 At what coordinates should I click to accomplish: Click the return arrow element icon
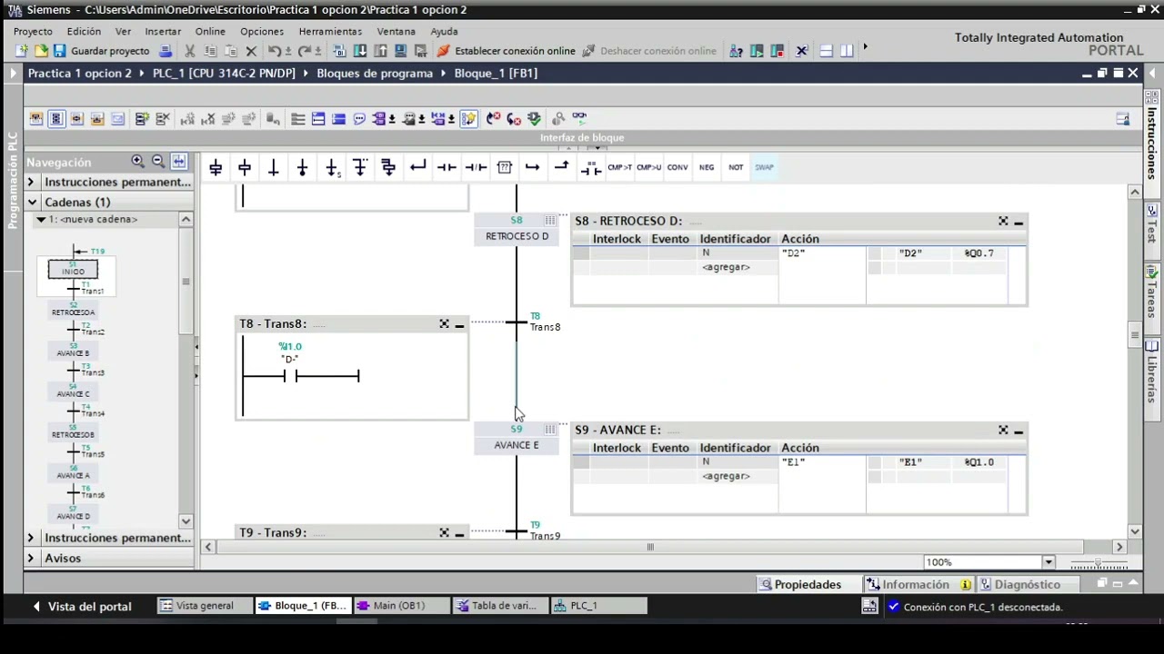[x=417, y=167]
